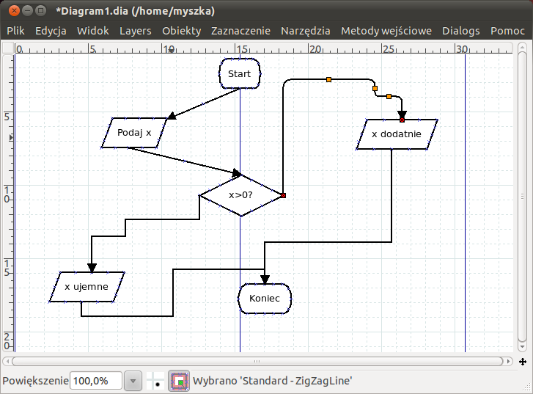Screen dimensions: 533x394
Task: Select the 'Podaj x' parallelogram shape
Action: point(134,133)
